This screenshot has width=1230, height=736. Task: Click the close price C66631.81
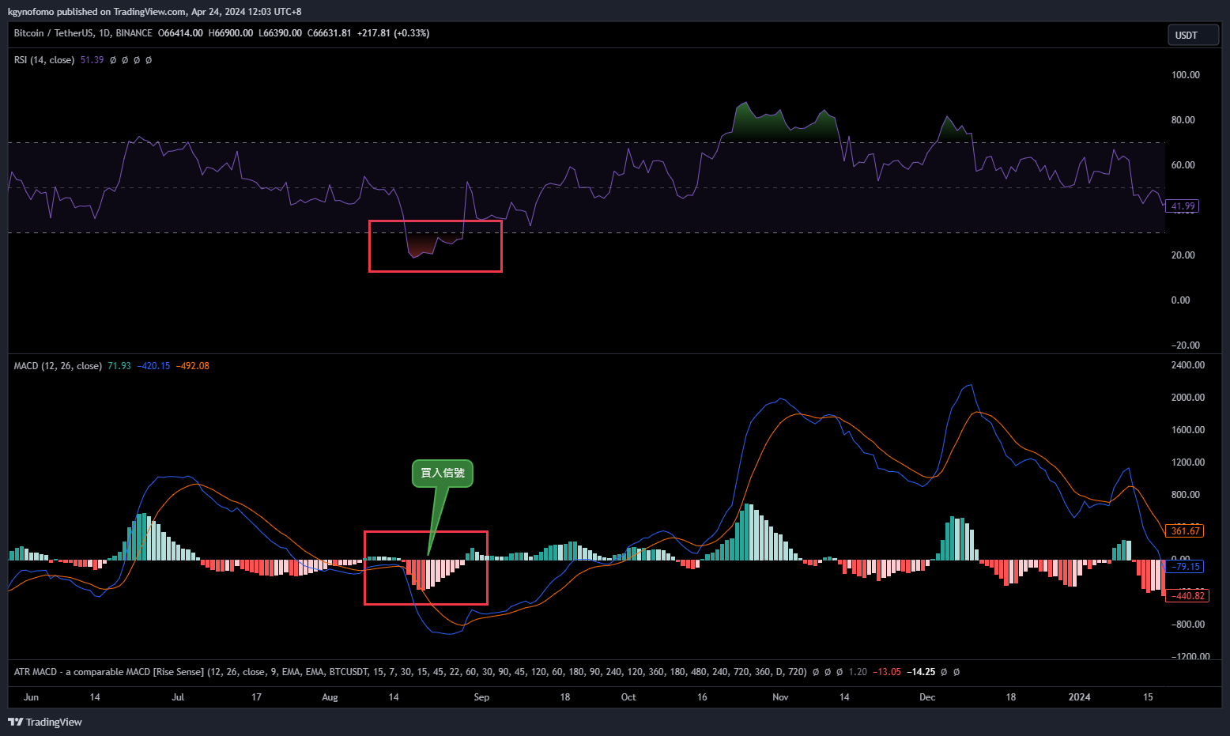329,33
